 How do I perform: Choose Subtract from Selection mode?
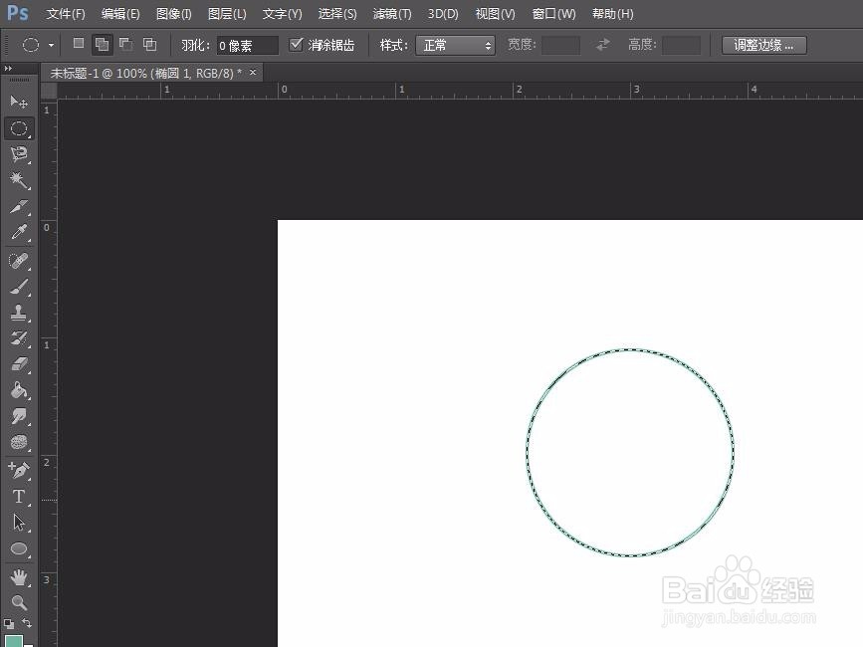(x=126, y=44)
